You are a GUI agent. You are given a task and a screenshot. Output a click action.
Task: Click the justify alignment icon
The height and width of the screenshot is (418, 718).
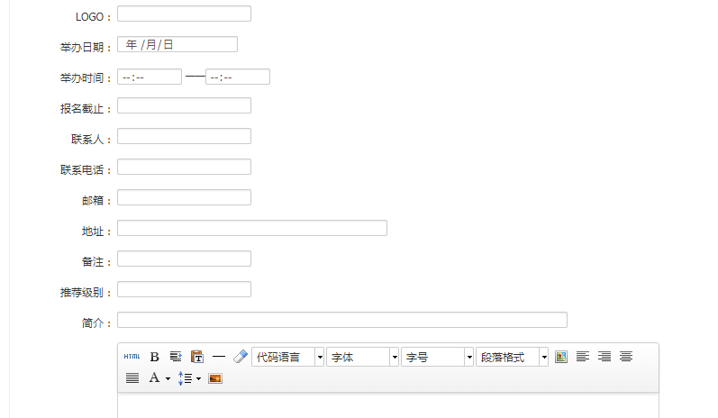tap(132, 378)
